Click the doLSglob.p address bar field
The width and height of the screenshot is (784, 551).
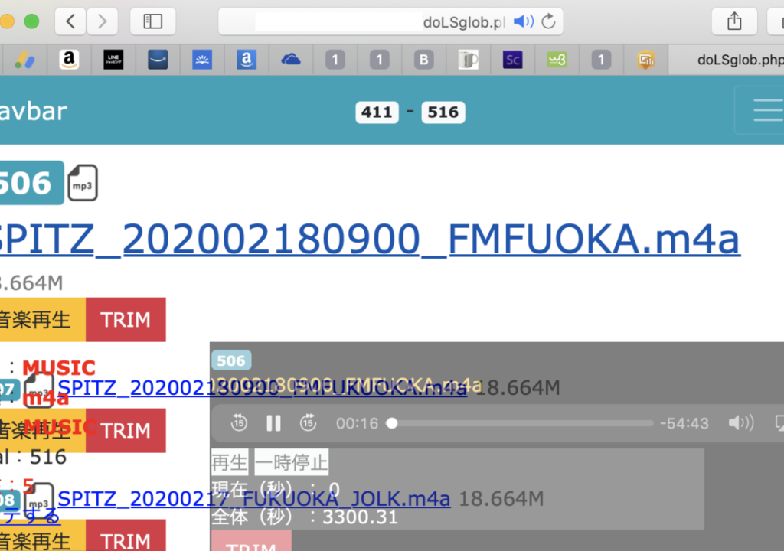tap(390, 21)
